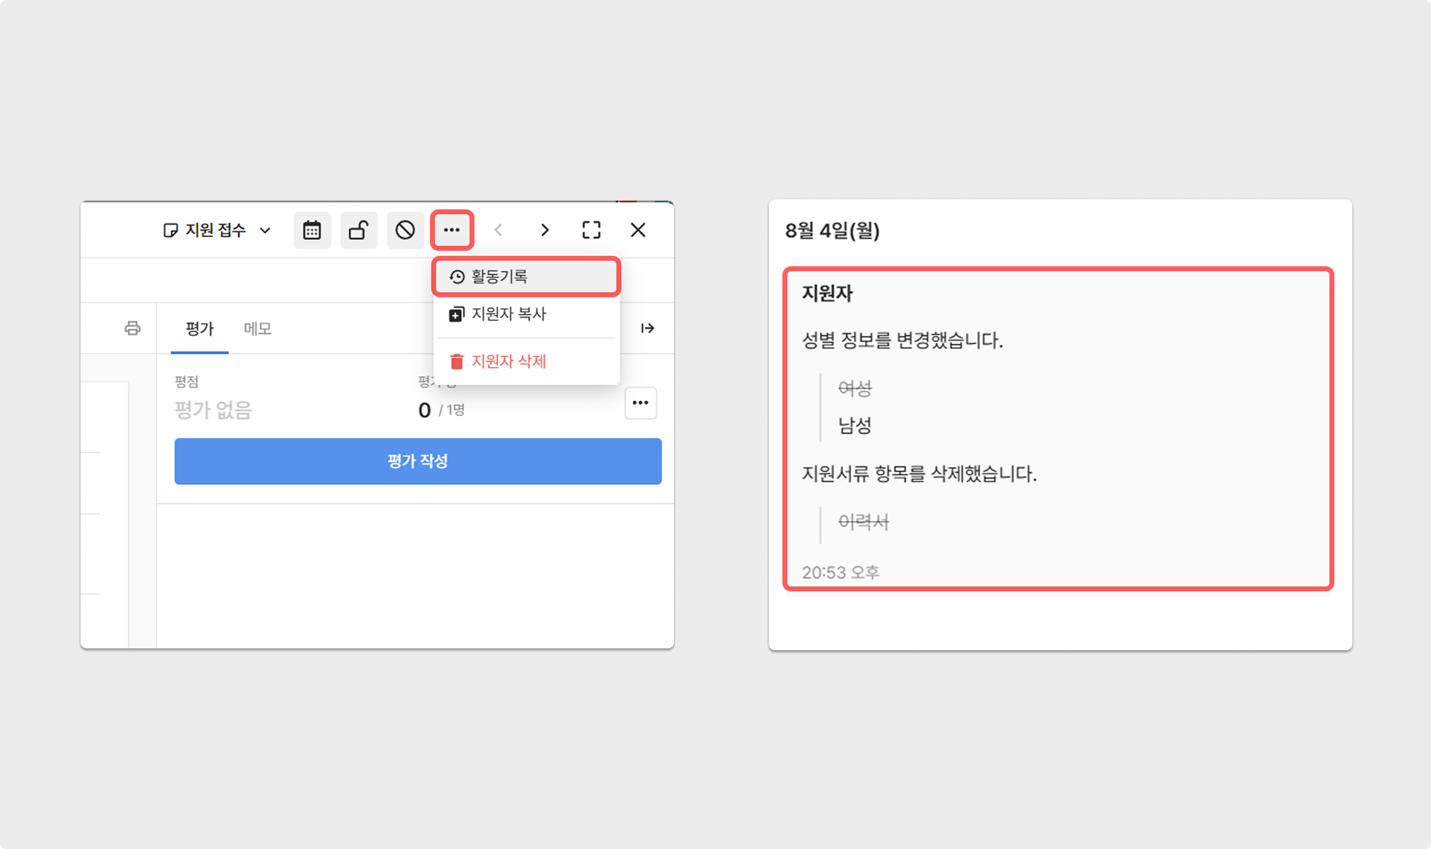Click the print icon
Screen dimensions: 1431x849
(x=133, y=328)
